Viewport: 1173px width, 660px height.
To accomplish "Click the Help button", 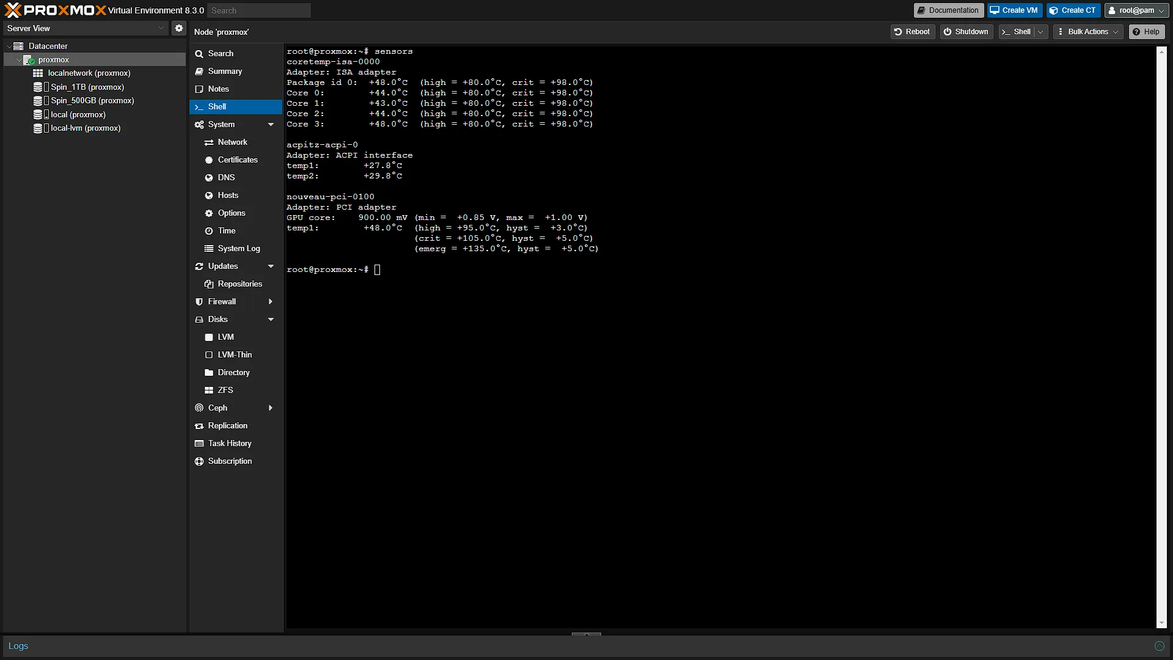I will point(1146,32).
